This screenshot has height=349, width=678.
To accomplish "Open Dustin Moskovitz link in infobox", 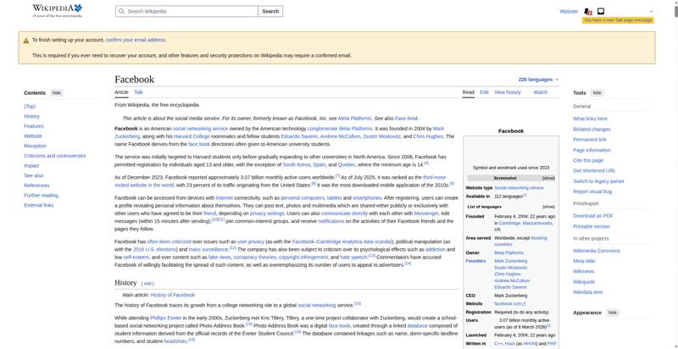I will coord(511,268).
